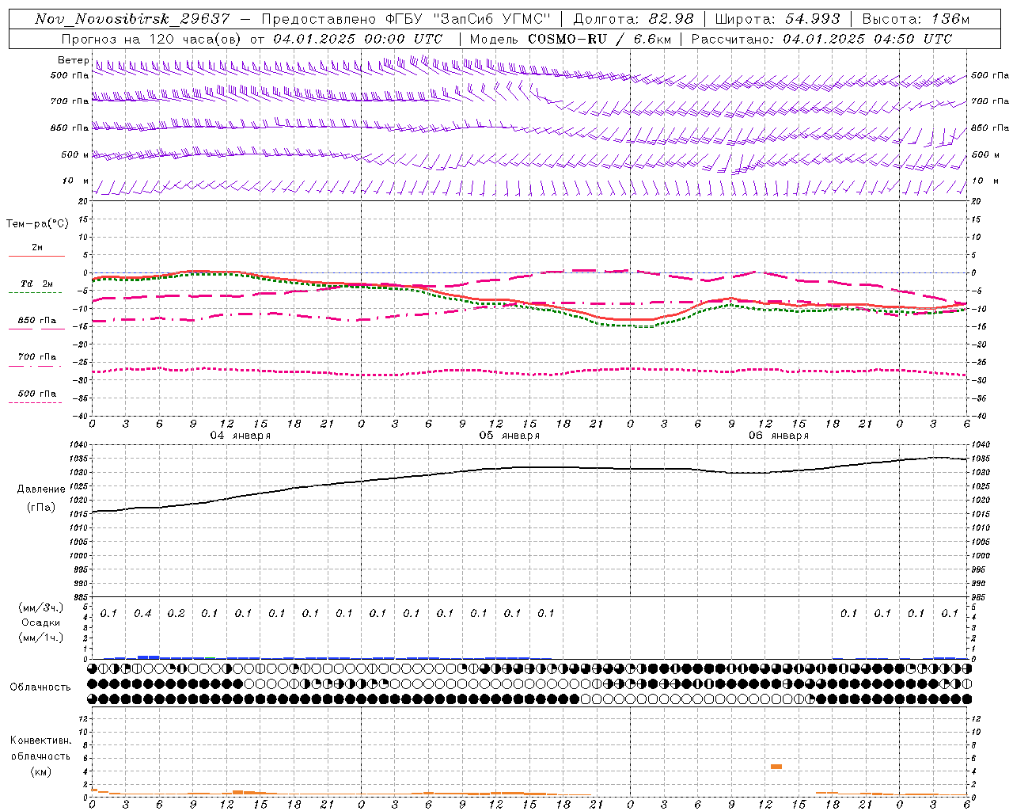The image size is (1013, 811).
Task: Click green dashed line sample under "Td 2м"
Action: [x=35, y=293]
